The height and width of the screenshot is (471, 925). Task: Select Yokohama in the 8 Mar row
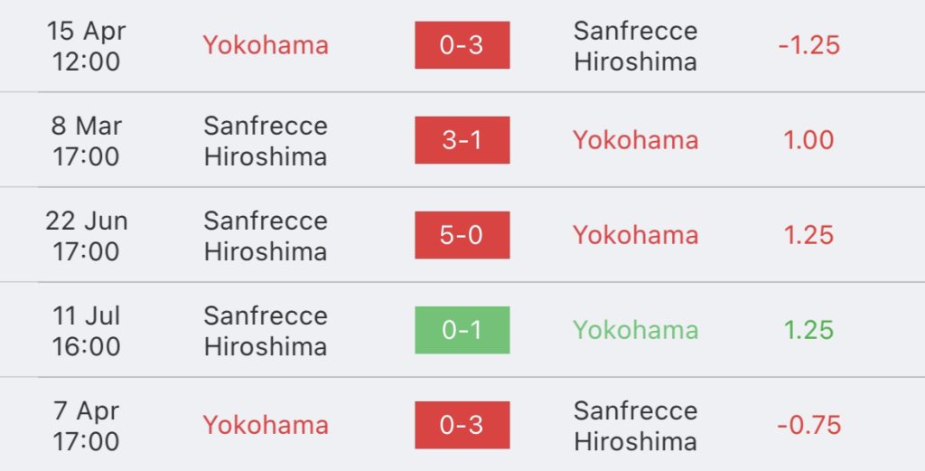pyautogui.click(x=635, y=140)
